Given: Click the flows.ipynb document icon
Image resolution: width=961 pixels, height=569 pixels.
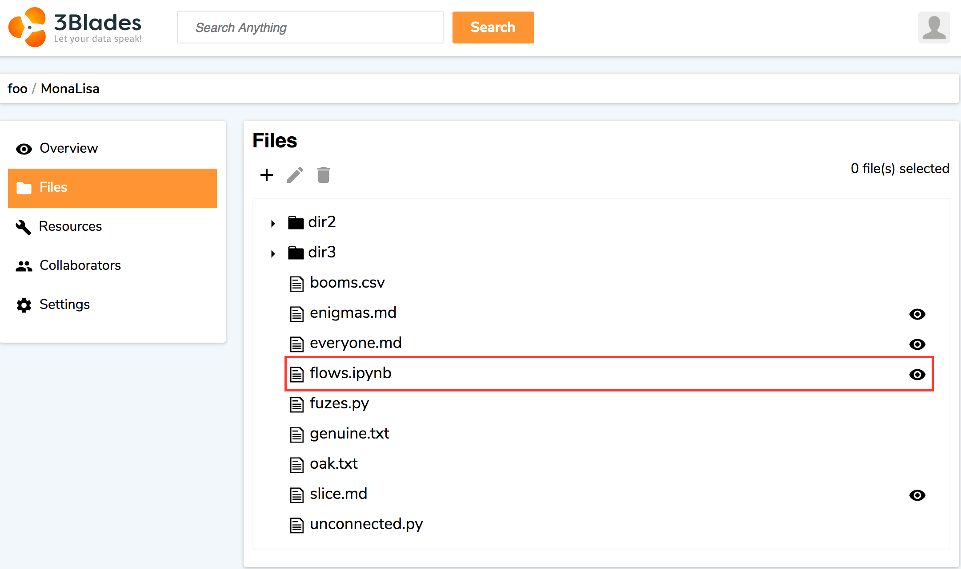Looking at the screenshot, I should 297,374.
